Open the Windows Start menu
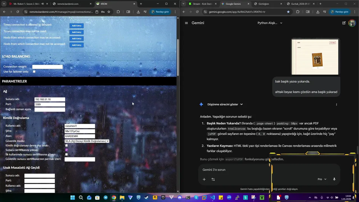Viewport: 359px width, 202px height. click(73, 198)
